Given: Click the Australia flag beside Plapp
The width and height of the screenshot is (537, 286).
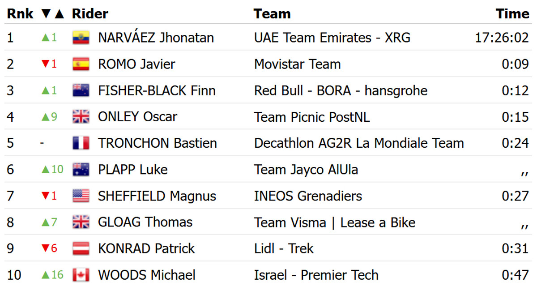Looking at the screenshot, I should pos(81,170).
